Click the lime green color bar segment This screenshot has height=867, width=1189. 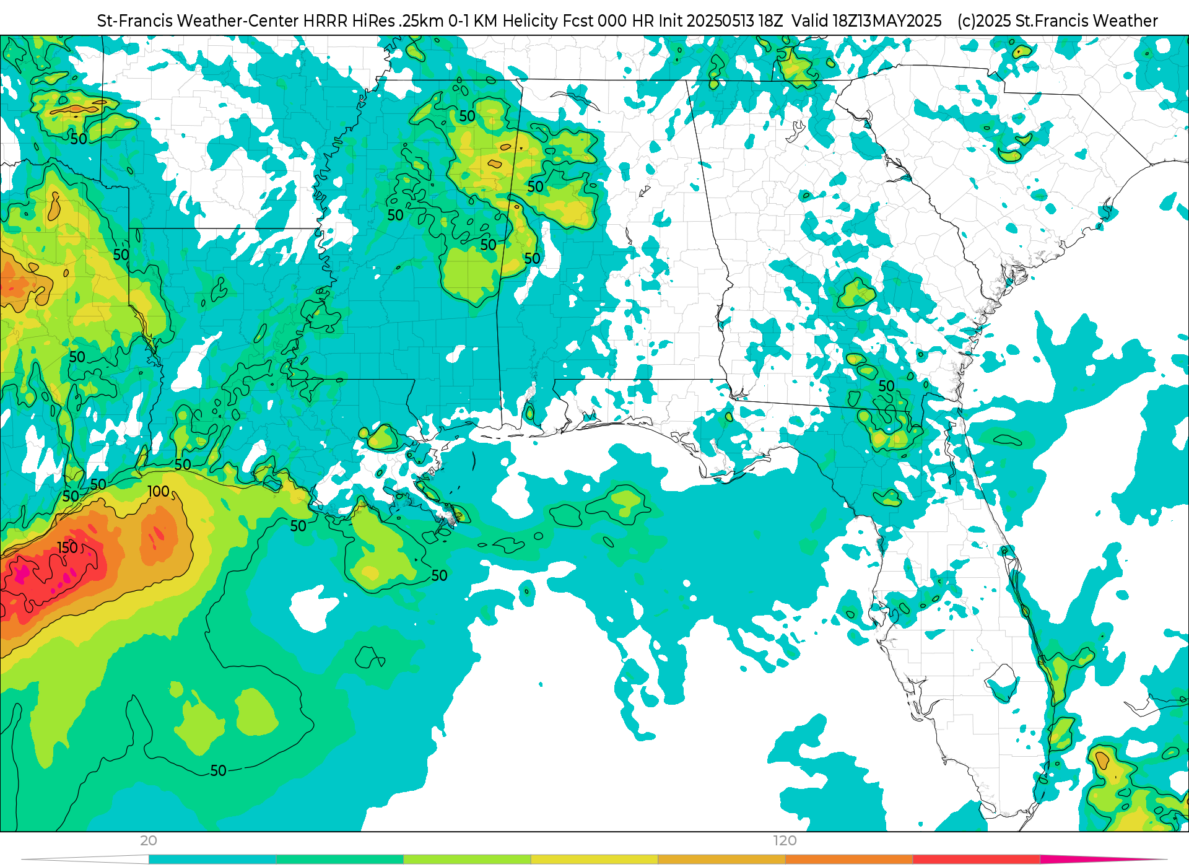[x=468, y=860]
